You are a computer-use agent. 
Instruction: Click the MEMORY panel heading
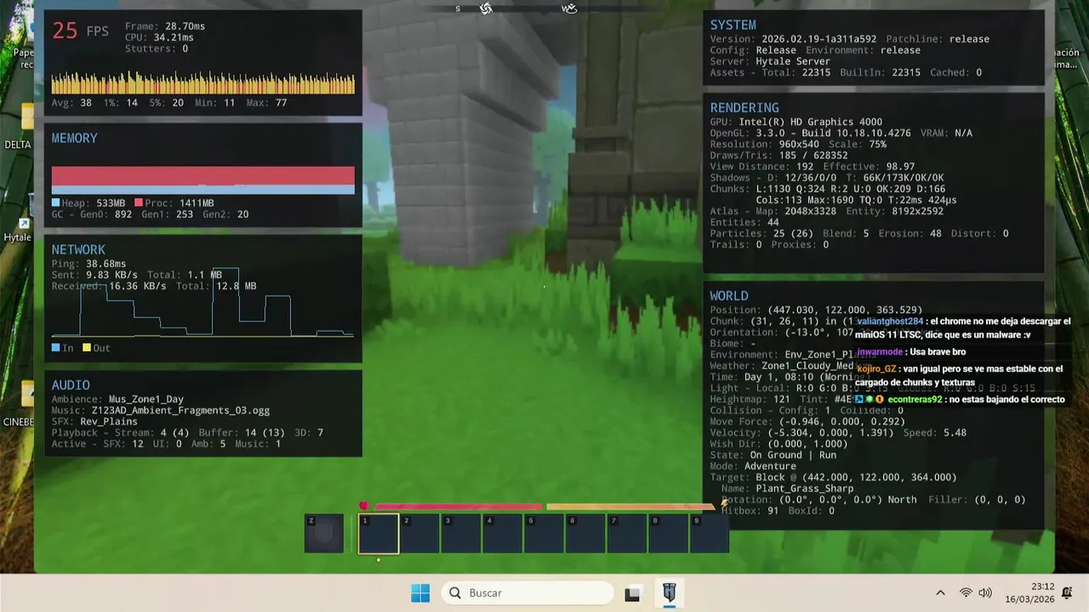click(x=74, y=138)
